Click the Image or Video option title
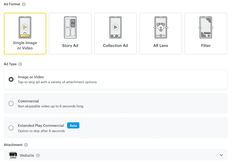Image resolution: width=232 pixels, height=164 pixels. click(x=31, y=77)
